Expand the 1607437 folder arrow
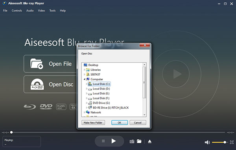This screenshot has height=150, width=236. click(84, 74)
